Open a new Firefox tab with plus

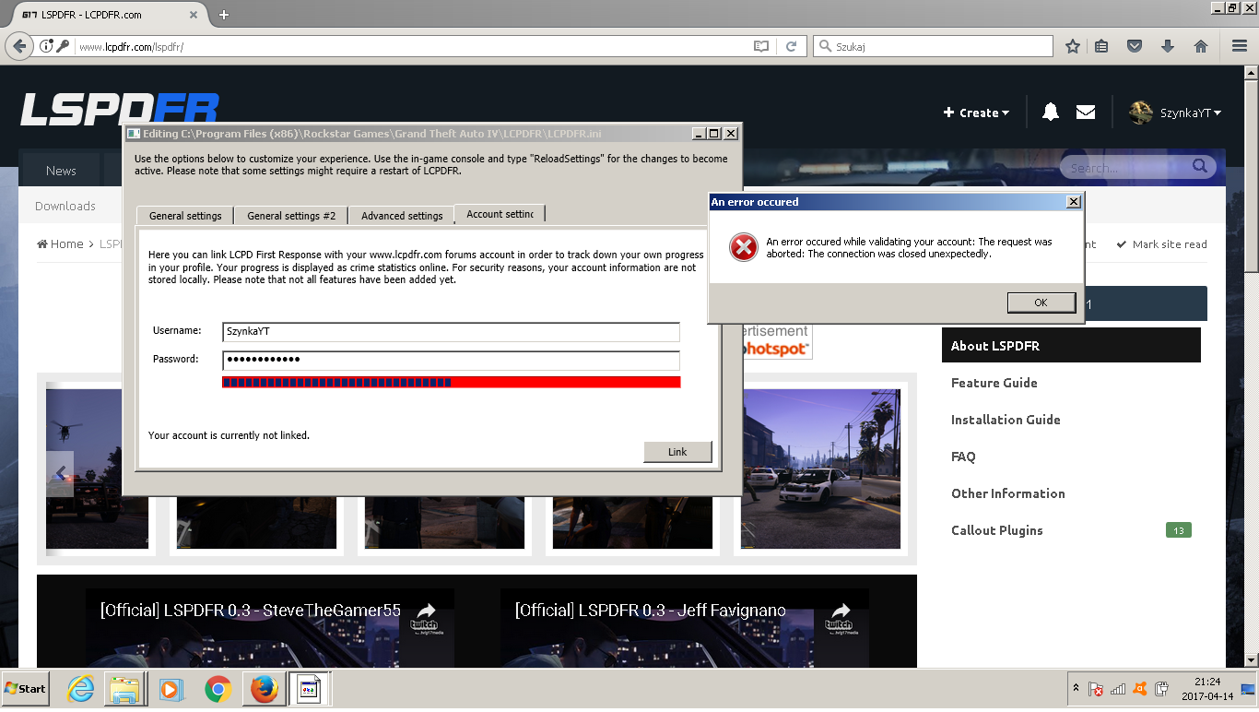click(224, 15)
